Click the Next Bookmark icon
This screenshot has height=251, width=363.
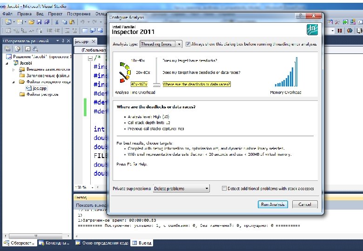[100, 31]
